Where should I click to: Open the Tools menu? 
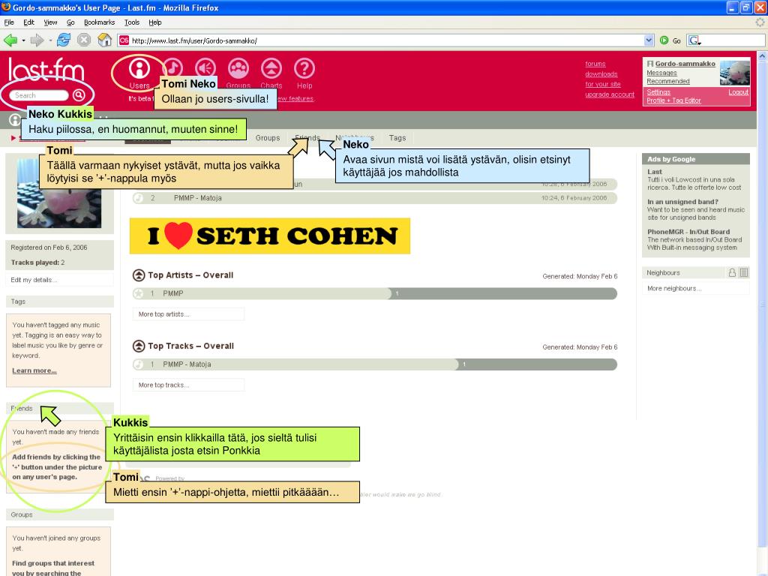coord(132,22)
